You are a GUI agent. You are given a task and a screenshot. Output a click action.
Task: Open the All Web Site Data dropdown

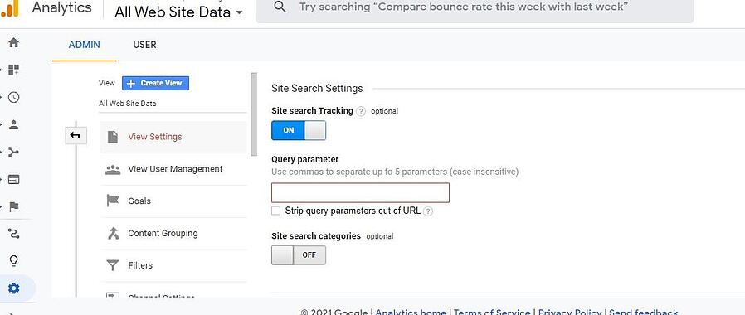pyautogui.click(x=178, y=12)
